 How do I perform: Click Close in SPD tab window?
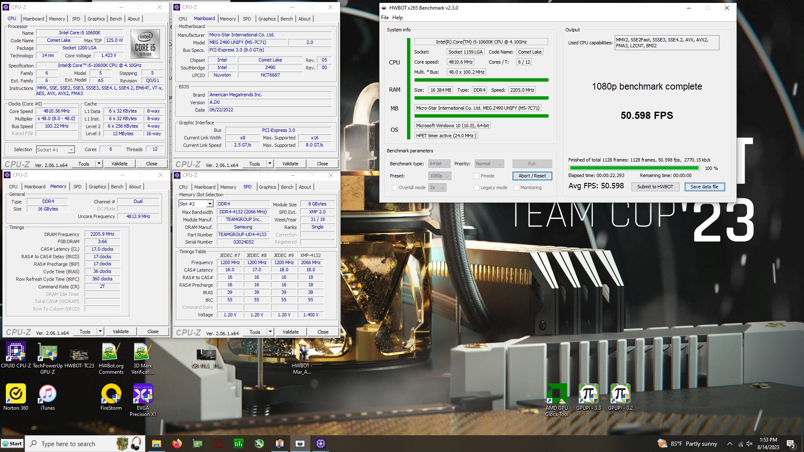pyautogui.click(x=323, y=332)
